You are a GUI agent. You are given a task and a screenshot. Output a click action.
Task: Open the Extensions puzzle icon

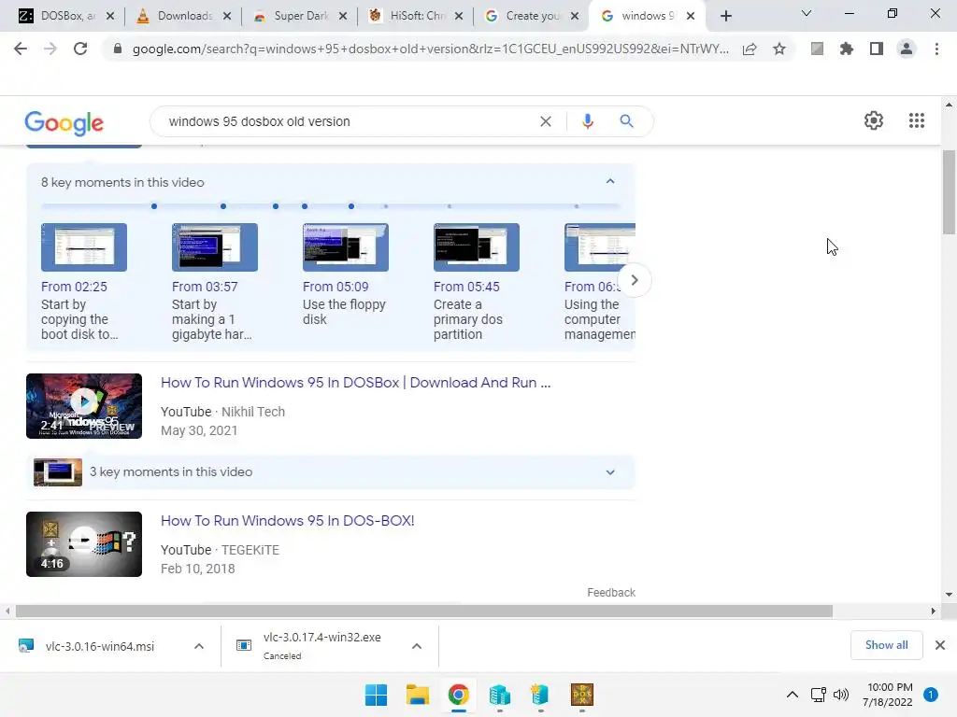(846, 49)
